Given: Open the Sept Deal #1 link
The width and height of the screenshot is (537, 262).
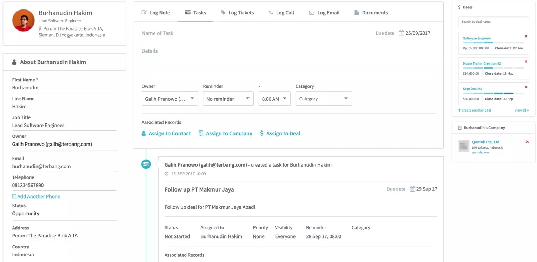Looking at the screenshot, I should point(472,89).
